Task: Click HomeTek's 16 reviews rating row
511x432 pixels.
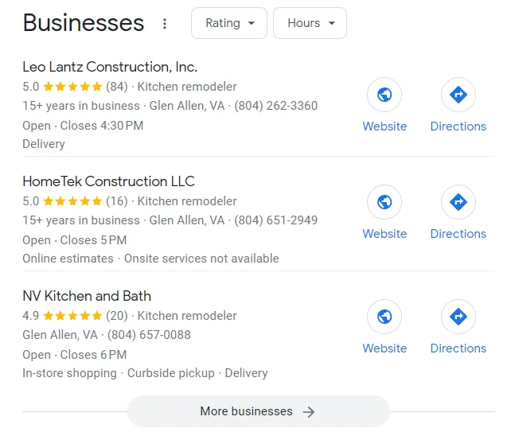Action: pyautogui.click(x=116, y=201)
